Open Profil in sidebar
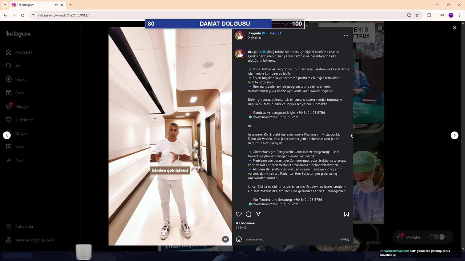The height and width of the screenshot is (261, 465). click(15, 161)
